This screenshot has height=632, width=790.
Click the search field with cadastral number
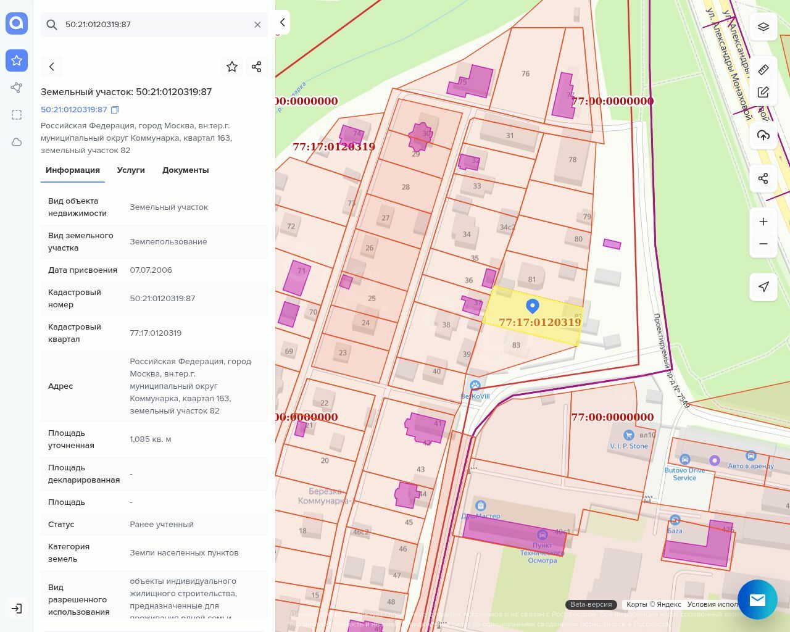click(154, 25)
